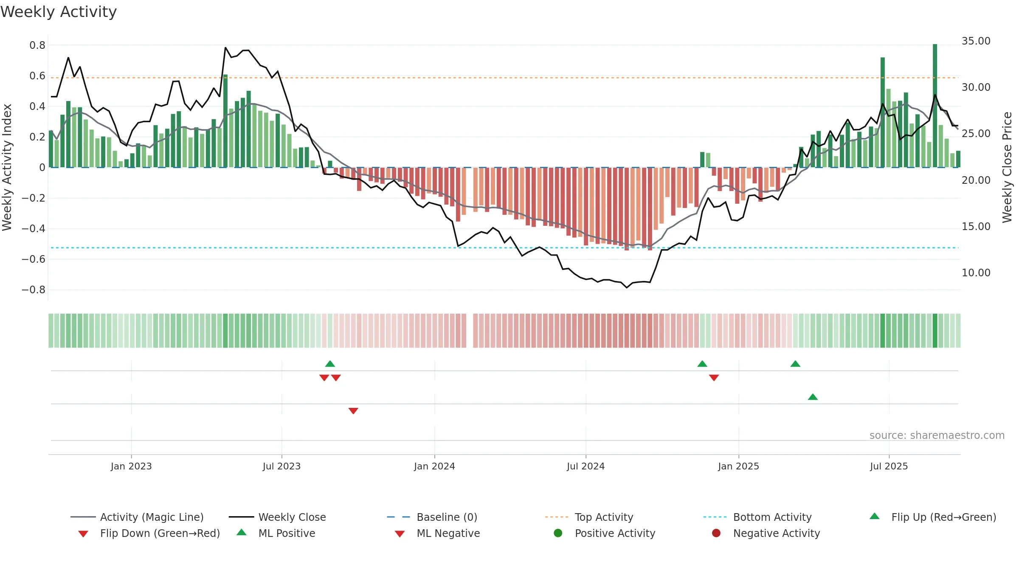Click the Jan 2024 x-axis label
This screenshot has width=1019, height=573.
pyautogui.click(x=434, y=466)
